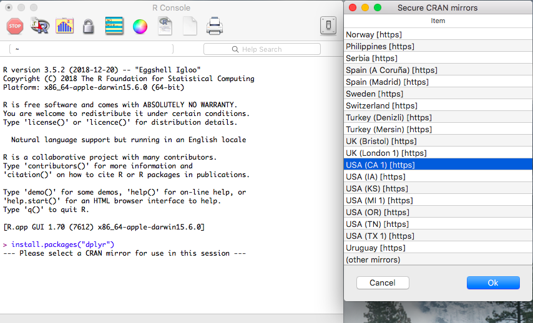Click Cancel in CRAN mirrors dialog
This screenshot has width=533, height=323.
tap(383, 282)
